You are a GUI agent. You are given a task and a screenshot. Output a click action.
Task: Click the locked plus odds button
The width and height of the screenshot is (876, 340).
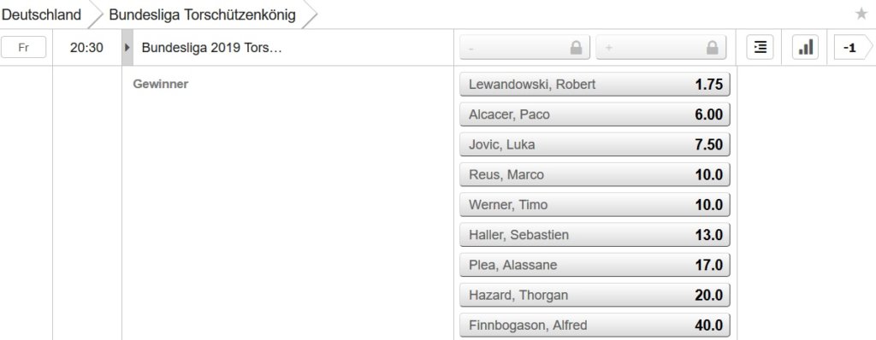point(661,48)
